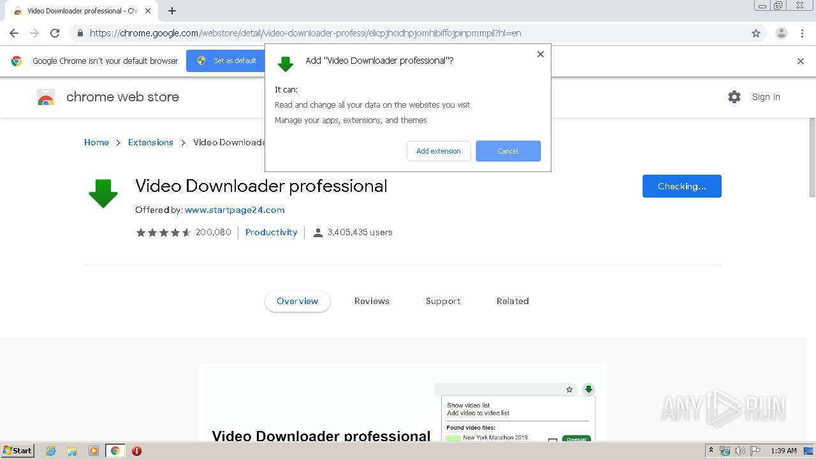Open the media player taskbar icon
This screenshot has width=816, height=459.
coord(94,451)
